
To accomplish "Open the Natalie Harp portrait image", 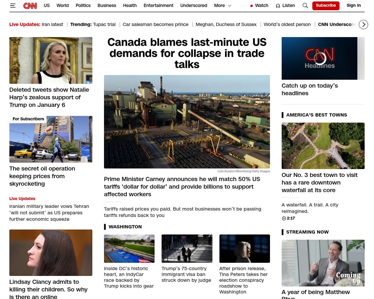I will coord(51,60).
